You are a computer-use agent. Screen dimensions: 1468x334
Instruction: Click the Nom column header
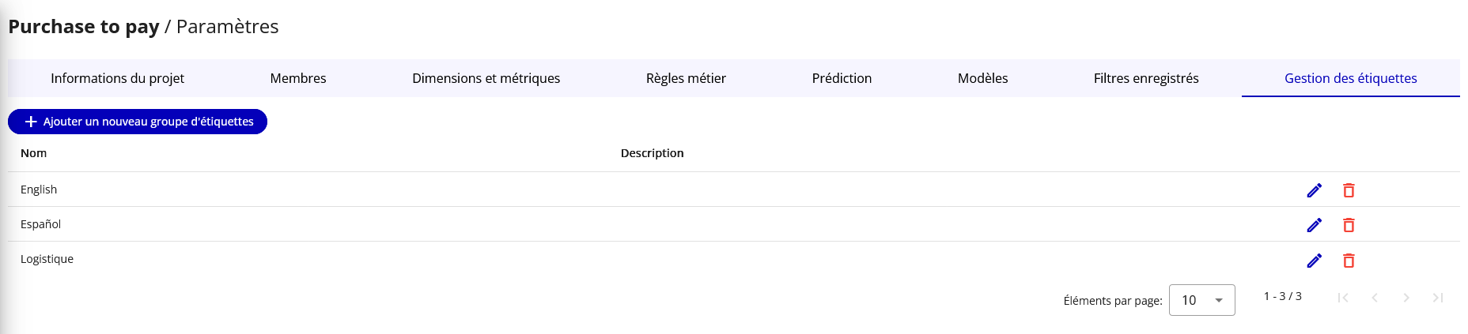[x=33, y=153]
